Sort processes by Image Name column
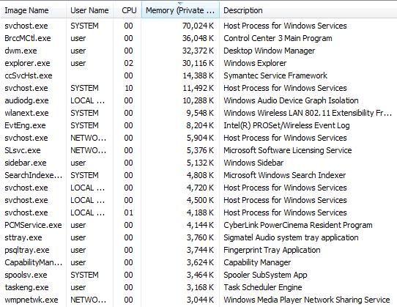This screenshot has height=307, width=397. [x=33, y=10]
